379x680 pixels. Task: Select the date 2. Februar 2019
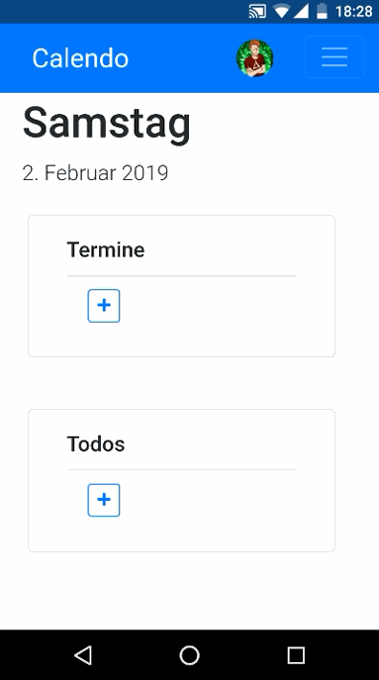[x=95, y=172]
